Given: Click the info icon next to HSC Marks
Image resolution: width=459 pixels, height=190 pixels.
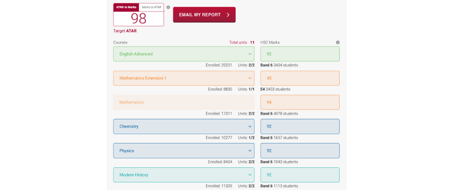Looking at the screenshot, I should (x=338, y=42).
